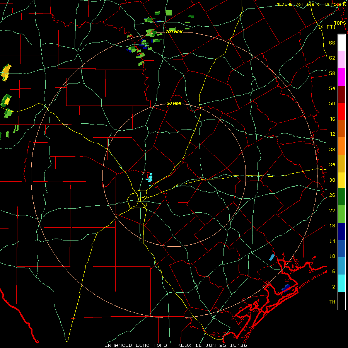Click the bright orange legend swatch

click(x=341, y=146)
